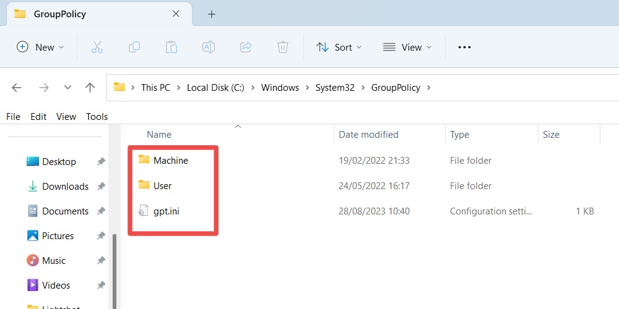619x309 pixels.
Task: Open Desktop in the sidebar
Action: click(x=59, y=161)
